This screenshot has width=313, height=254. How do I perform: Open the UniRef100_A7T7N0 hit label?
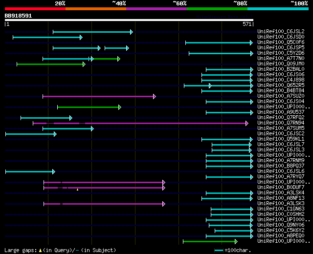coord(281,58)
